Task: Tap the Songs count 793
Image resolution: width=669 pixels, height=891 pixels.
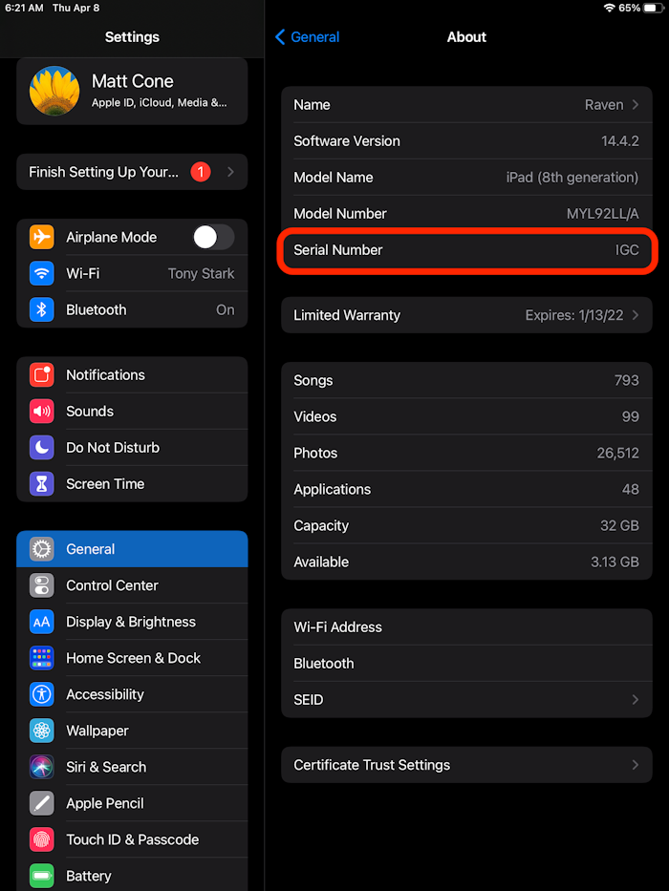Action: [626, 381]
